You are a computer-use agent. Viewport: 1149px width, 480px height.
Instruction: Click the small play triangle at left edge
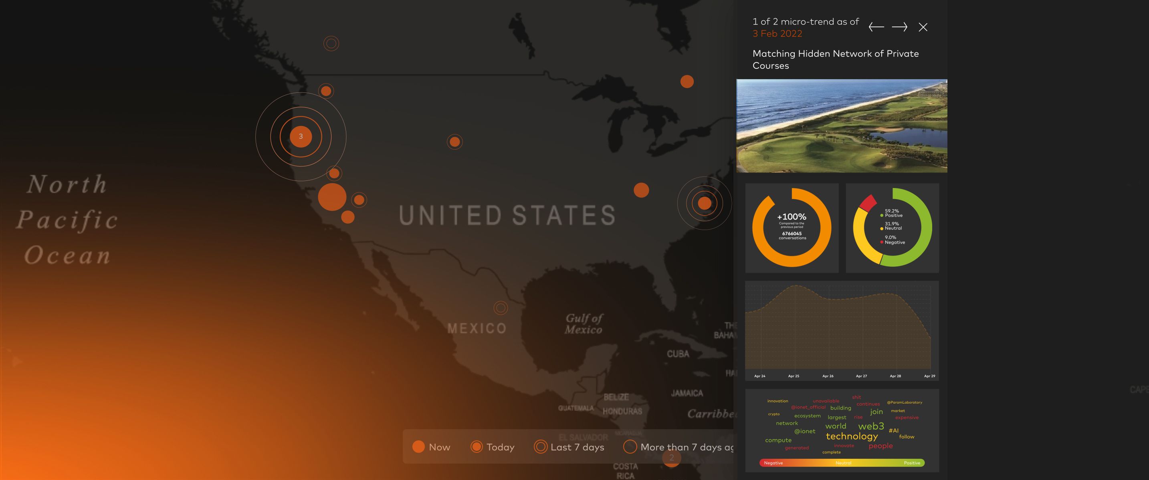tap(17, 361)
